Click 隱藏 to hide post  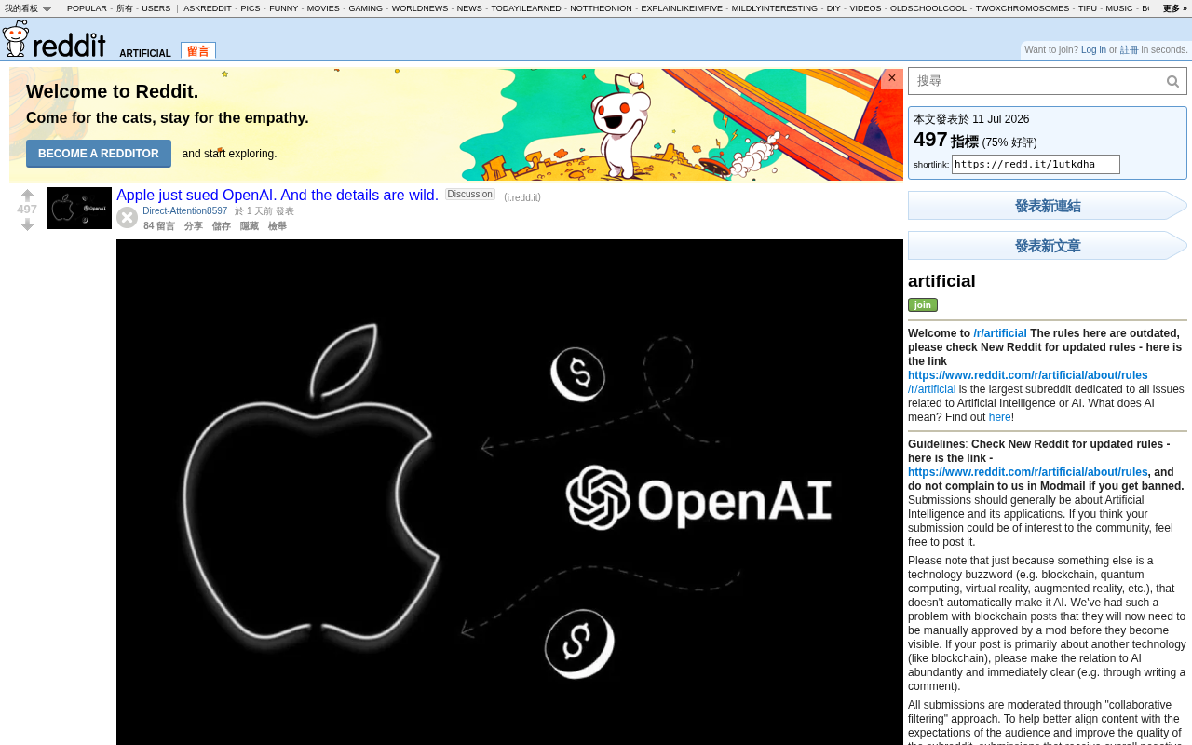[250, 226]
